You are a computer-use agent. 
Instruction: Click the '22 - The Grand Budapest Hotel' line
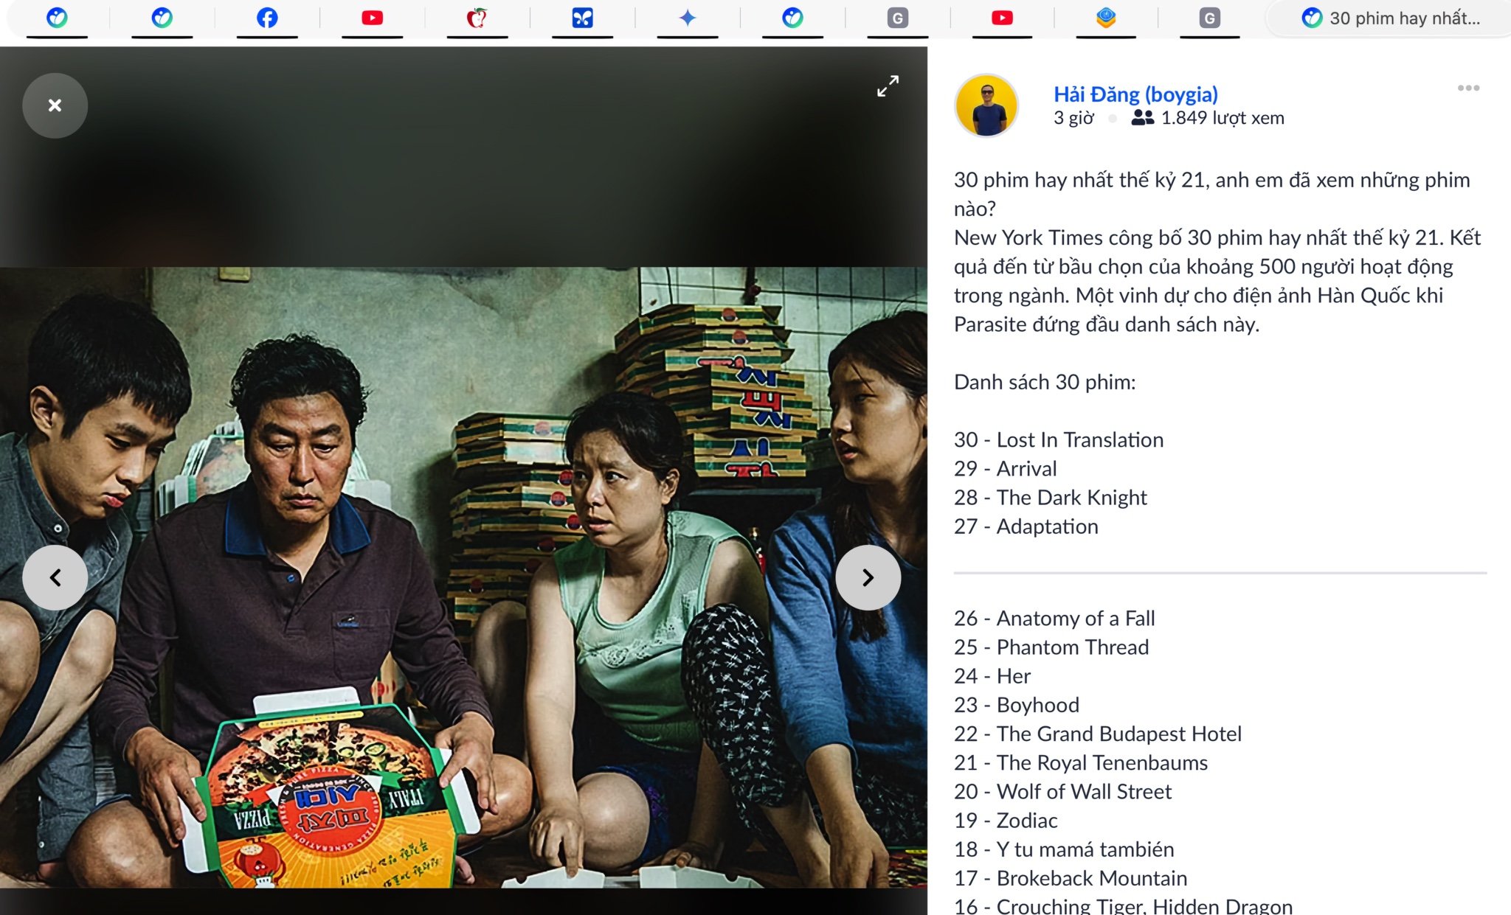[1098, 734]
